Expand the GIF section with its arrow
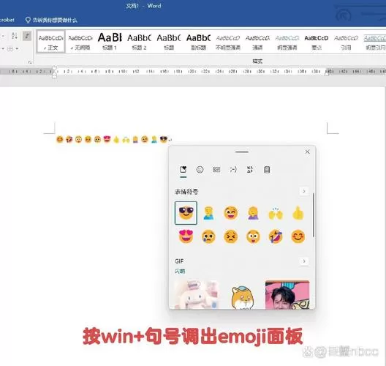This screenshot has width=386, height=366. [304, 261]
